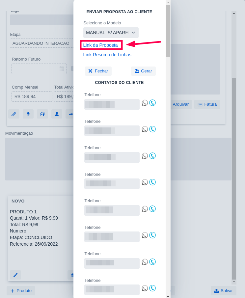
Task: Click the Comp Mensal value field
Action: click(x=32, y=96)
